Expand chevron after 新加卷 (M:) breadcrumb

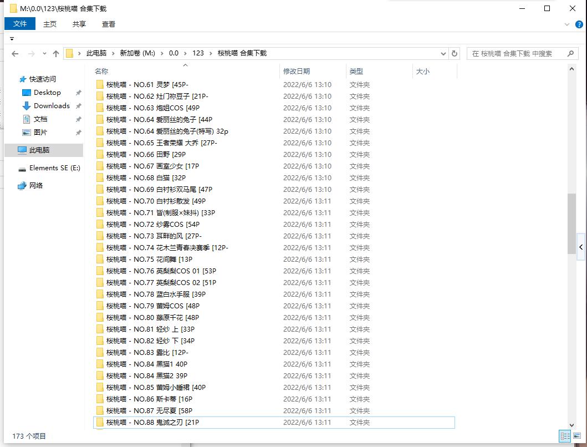click(x=162, y=54)
